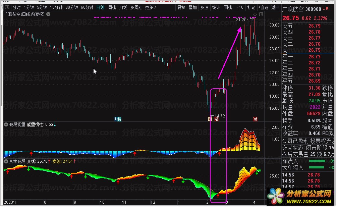The height and width of the screenshot is (207, 337).
Task: Click the 港 event marker
Action: pos(255,119)
